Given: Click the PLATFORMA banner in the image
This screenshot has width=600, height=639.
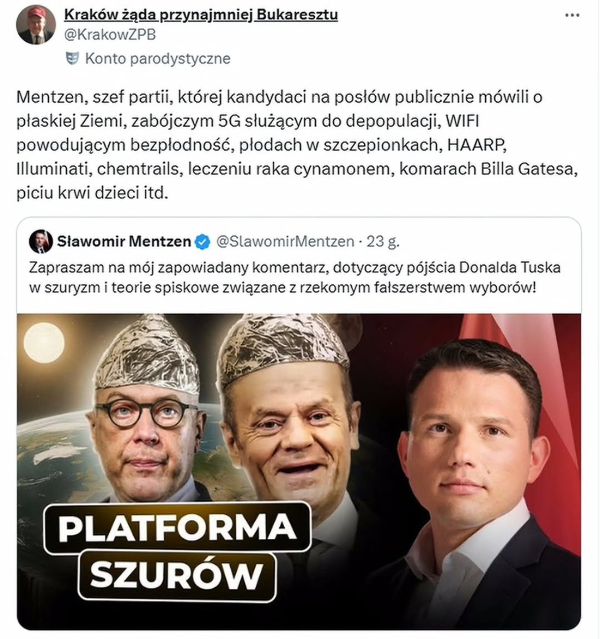Looking at the screenshot, I should click(177, 527).
